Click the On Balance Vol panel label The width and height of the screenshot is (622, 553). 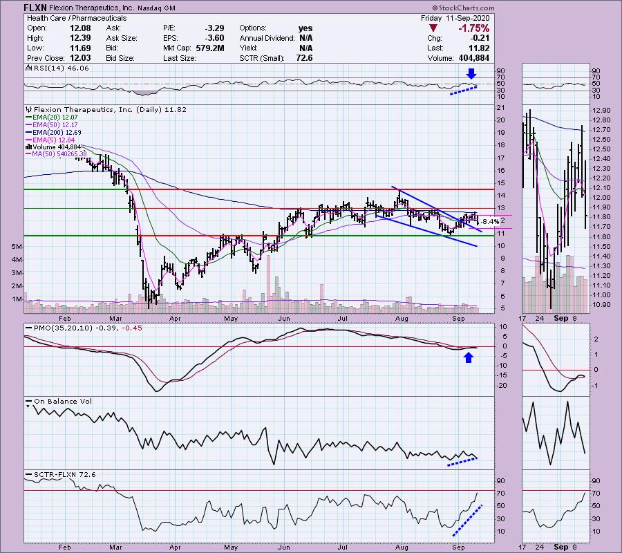[x=63, y=402]
